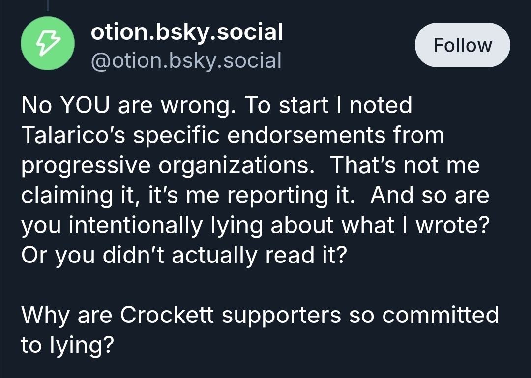Click the word "committed" in the post
The image size is (531, 378).
441,315
